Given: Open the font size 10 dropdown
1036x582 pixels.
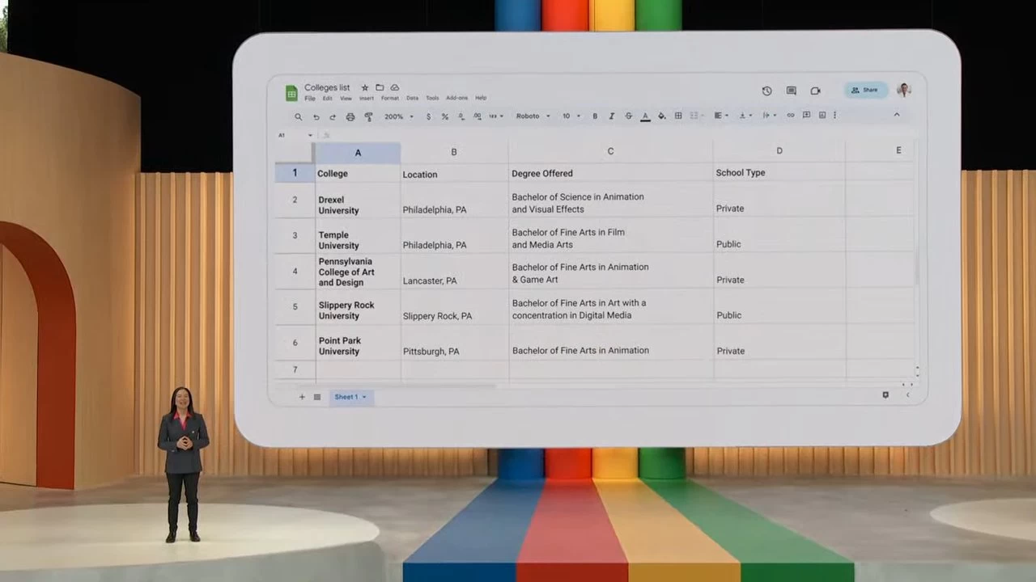Looking at the screenshot, I should [x=571, y=116].
